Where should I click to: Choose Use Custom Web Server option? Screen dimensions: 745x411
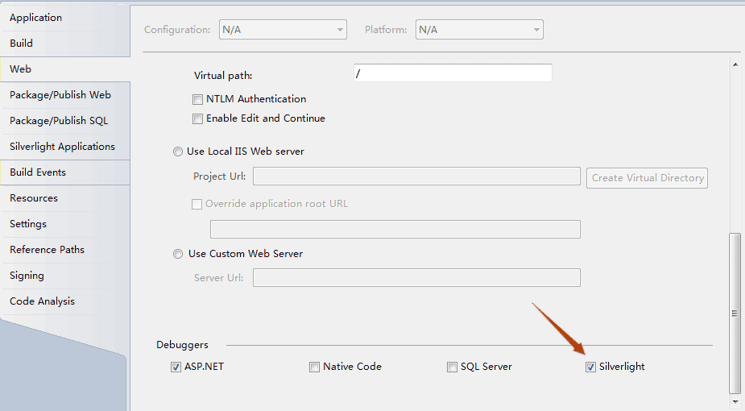[x=178, y=254]
